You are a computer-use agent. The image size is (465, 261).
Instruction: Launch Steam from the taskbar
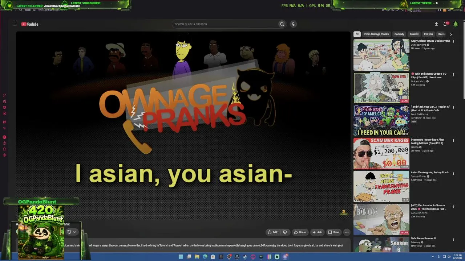[x=245, y=257]
